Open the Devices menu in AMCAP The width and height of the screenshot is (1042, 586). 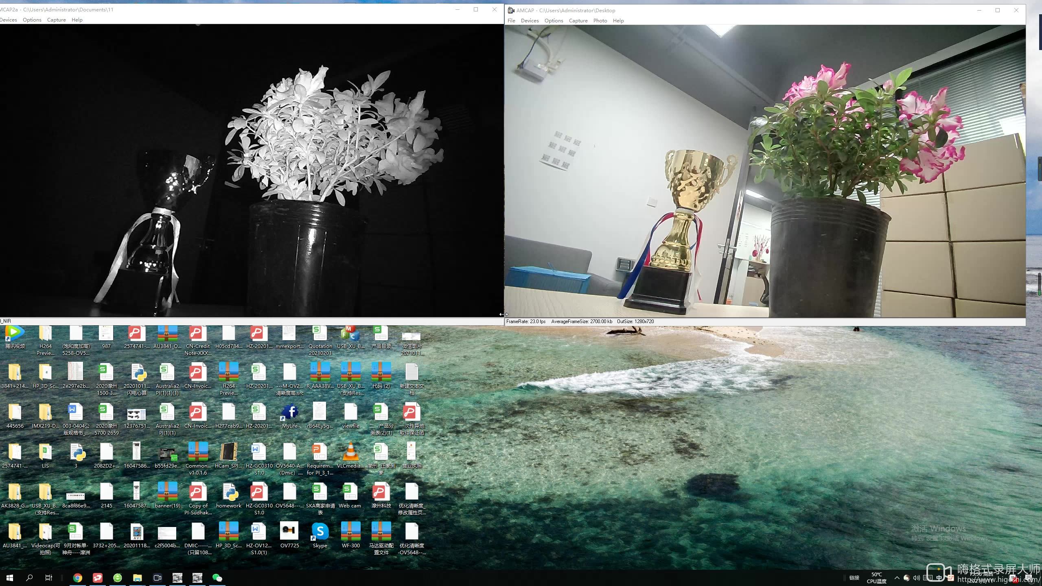tap(530, 21)
